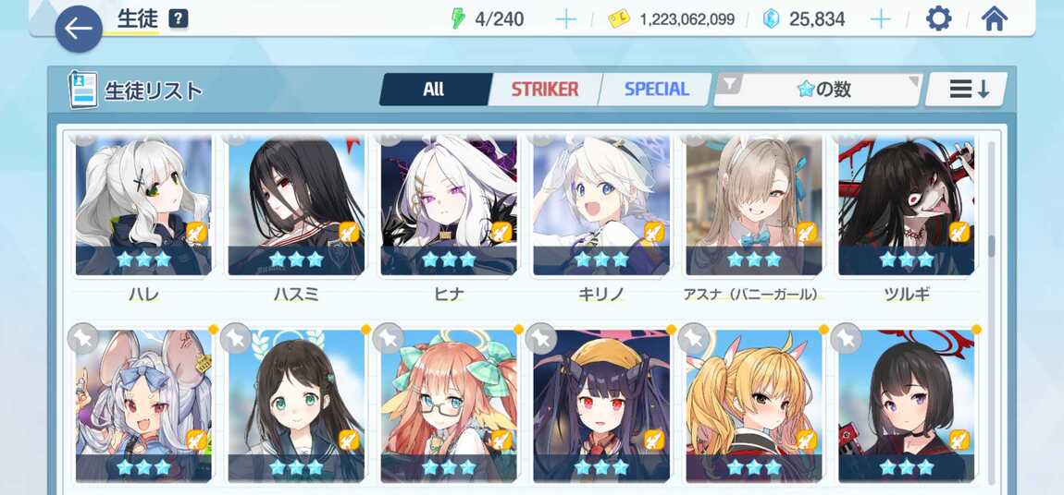
Task: Click the yellow credits card icon
Action: click(618, 19)
